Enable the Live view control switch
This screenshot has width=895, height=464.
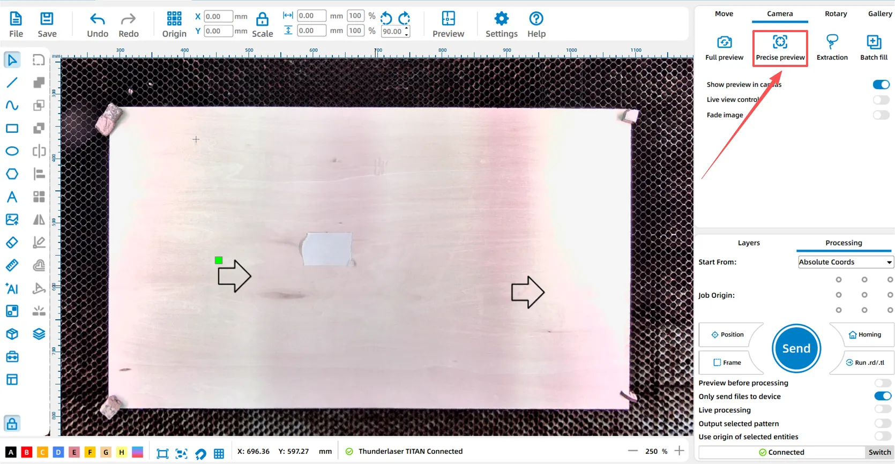pos(881,100)
